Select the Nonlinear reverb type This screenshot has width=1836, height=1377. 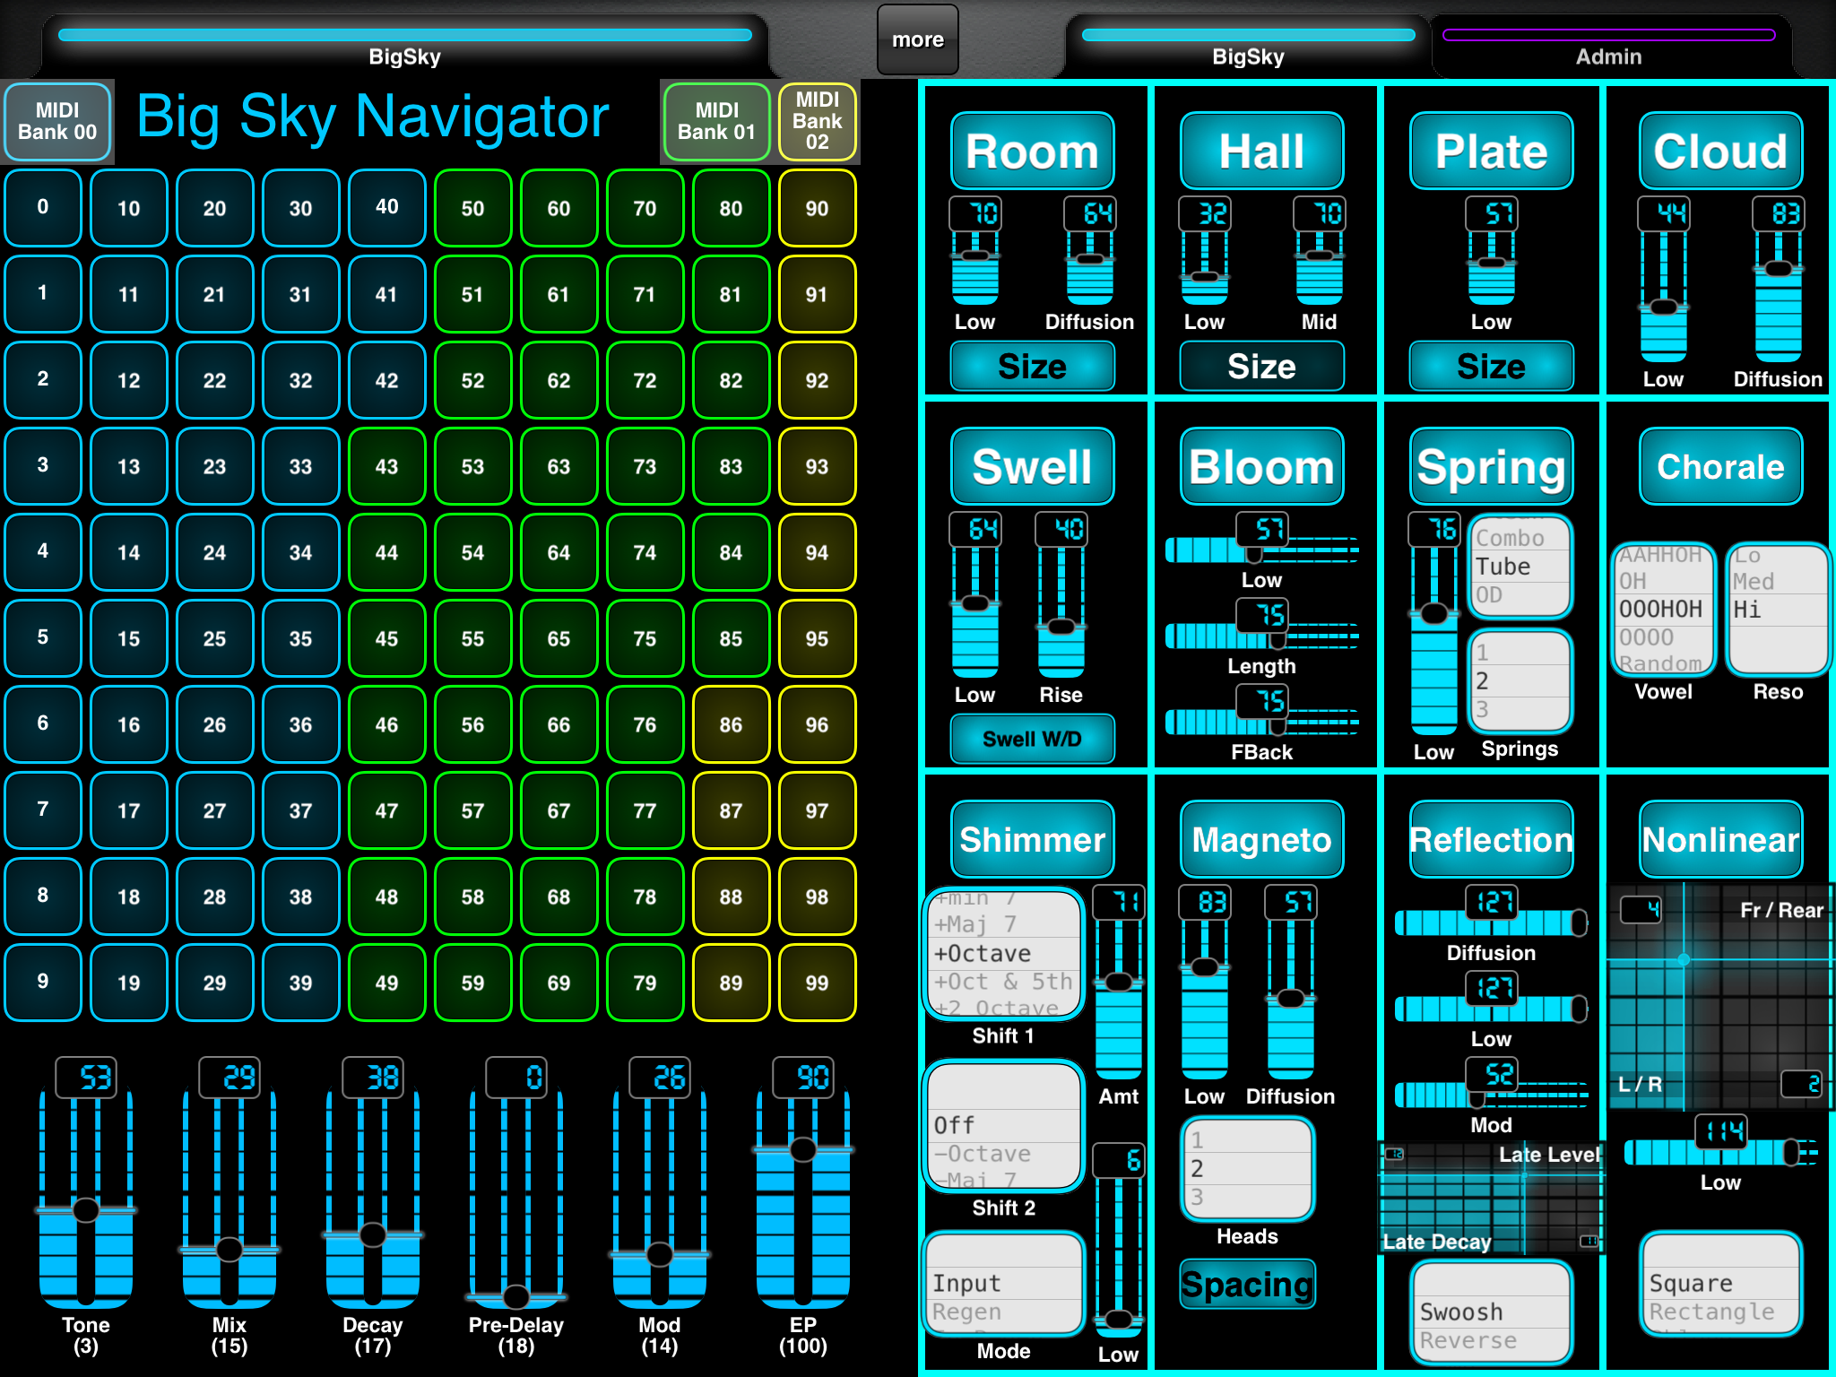(1720, 839)
